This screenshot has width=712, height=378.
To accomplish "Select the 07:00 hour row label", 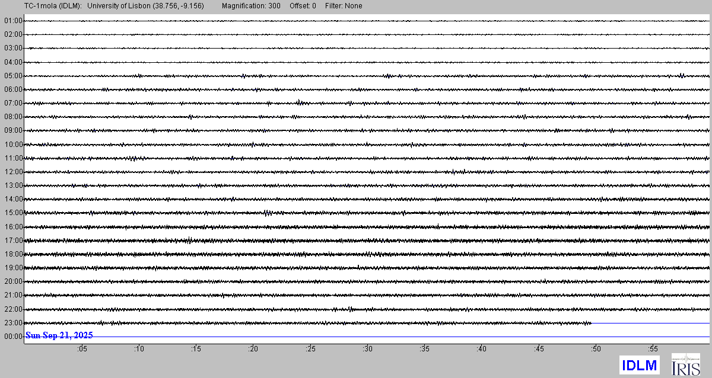I will click(x=12, y=103).
